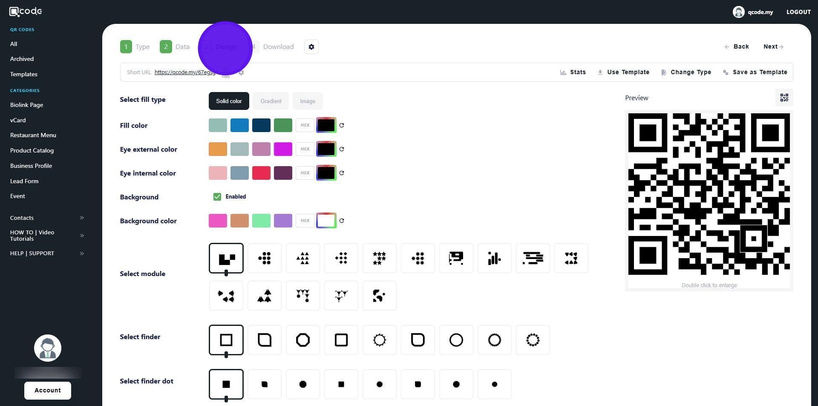The image size is (818, 406).
Task: Open the Product Catalog category
Action: pyautogui.click(x=32, y=150)
